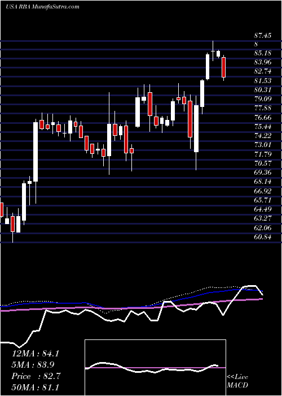
Task: Select the 70.57 price axis label
Action: [263, 163]
